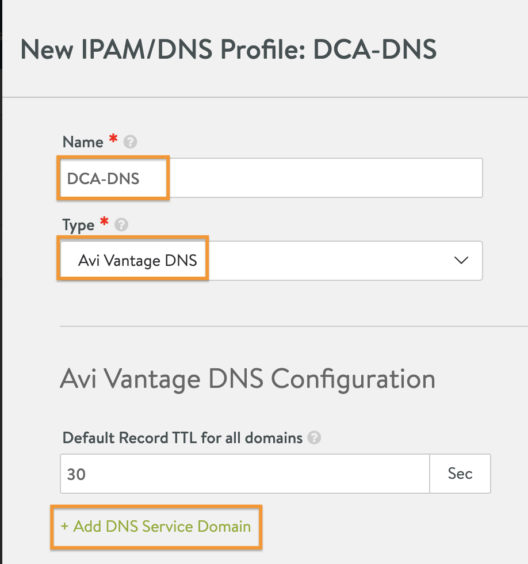Open the Avi Vantage DNS type selector
528x564 pixels.
click(x=271, y=261)
